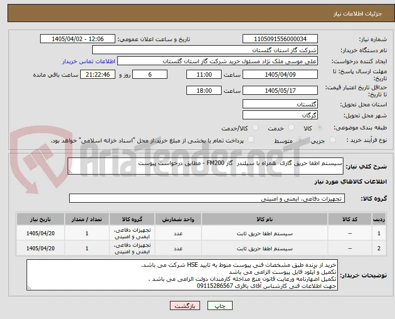
Task: Click phone number 09115286567 in notes
Action: pos(215,286)
